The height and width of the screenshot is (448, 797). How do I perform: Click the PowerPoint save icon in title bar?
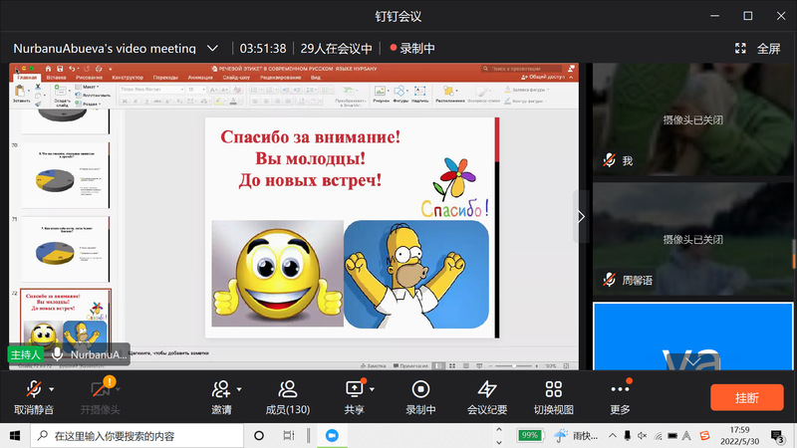click(x=60, y=69)
